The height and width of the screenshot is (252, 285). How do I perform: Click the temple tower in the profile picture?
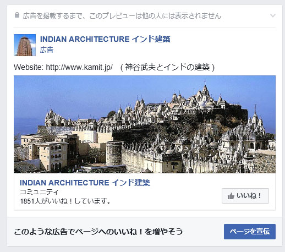25,46
